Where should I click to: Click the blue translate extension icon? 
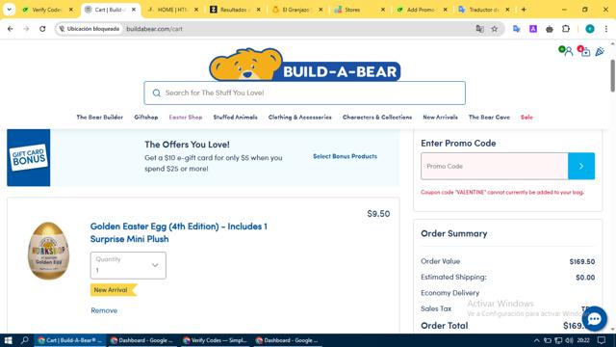(x=516, y=29)
